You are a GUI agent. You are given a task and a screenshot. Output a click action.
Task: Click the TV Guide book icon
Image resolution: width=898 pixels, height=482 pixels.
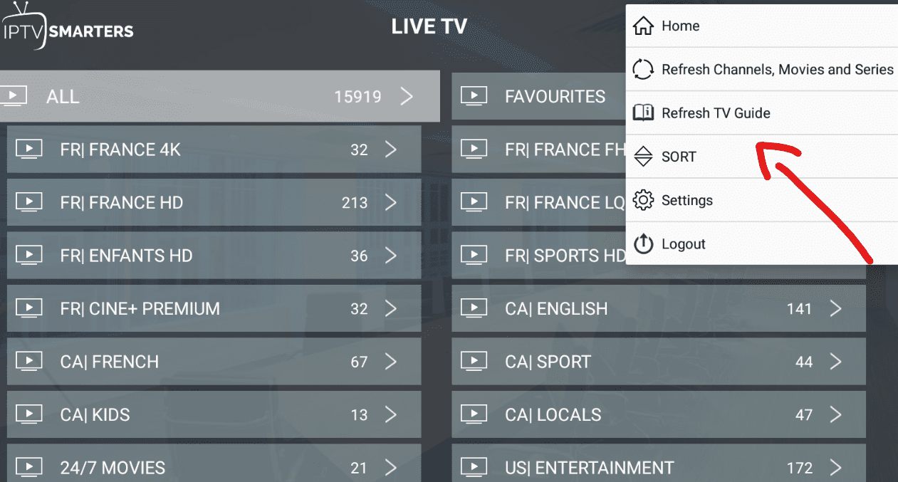[643, 113]
